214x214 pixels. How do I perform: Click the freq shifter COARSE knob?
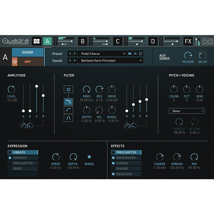(160, 157)
